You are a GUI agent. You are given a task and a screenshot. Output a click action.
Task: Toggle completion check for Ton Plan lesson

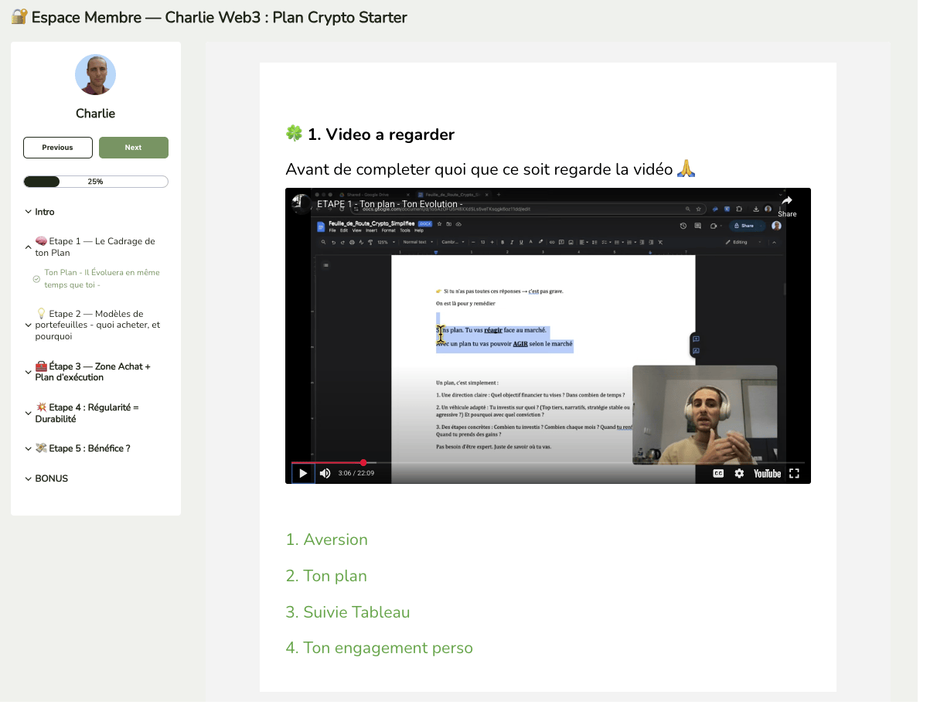[36, 279]
